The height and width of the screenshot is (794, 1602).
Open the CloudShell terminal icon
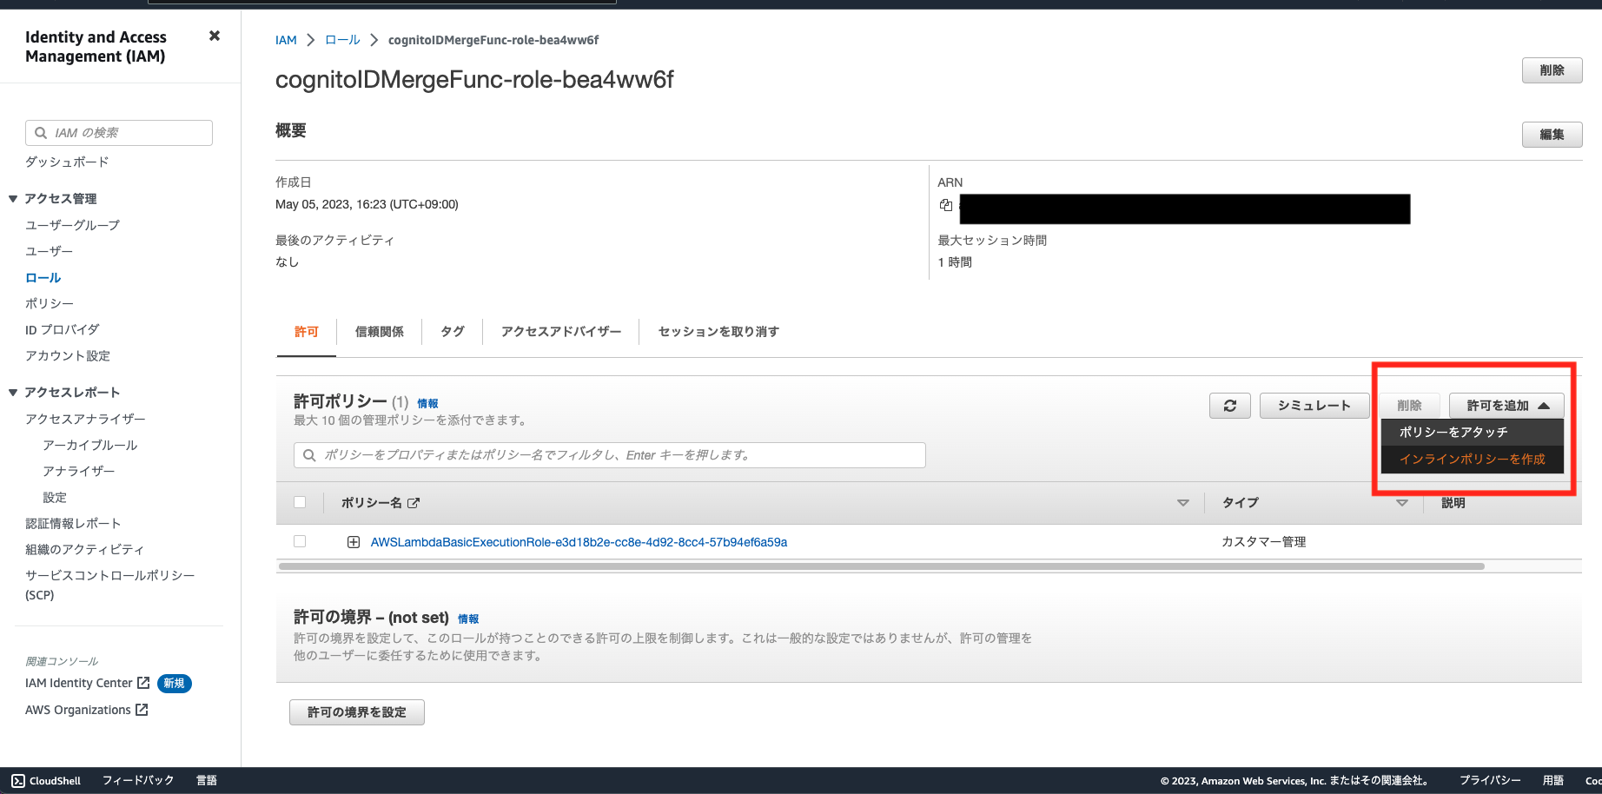pyautogui.click(x=18, y=781)
